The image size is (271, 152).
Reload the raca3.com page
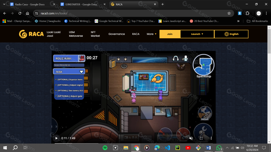pyautogui.click(x=20, y=13)
